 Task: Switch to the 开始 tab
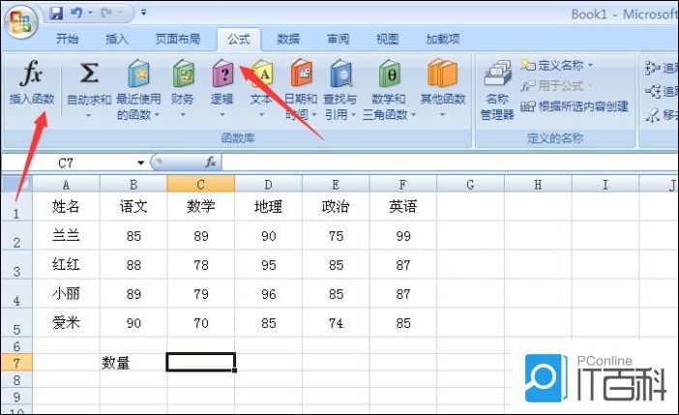pos(68,40)
